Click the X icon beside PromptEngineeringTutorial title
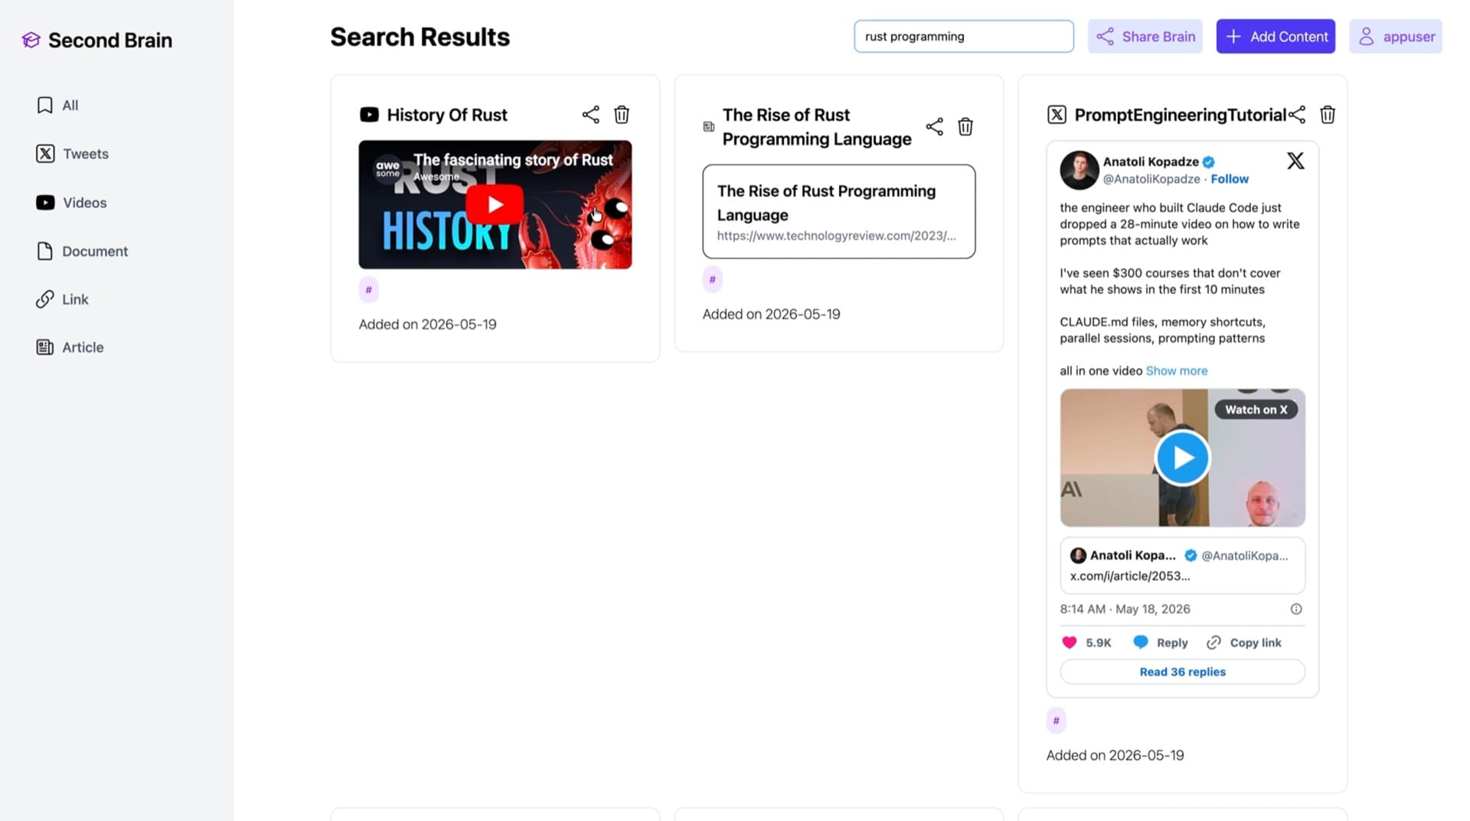The width and height of the screenshot is (1470, 821). point(1057,115)
